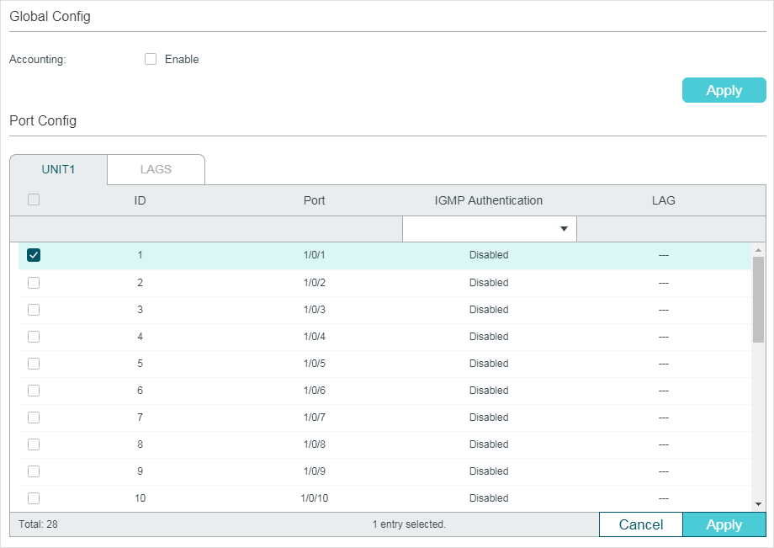Check the checkbox for port 1/0/2
This screenshot has width=774, height=548.
tap(34, 283)
